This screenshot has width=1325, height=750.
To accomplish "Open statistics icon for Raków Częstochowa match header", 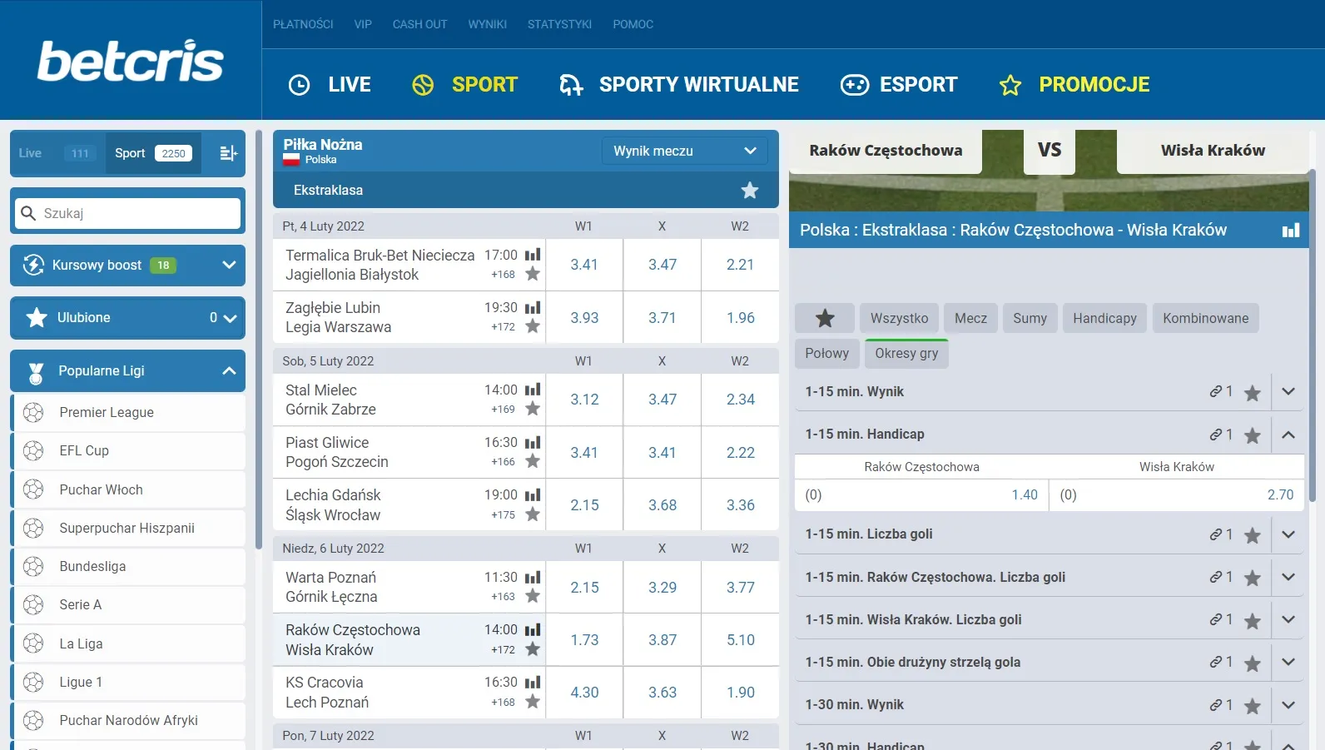I will pos(1290,231).
